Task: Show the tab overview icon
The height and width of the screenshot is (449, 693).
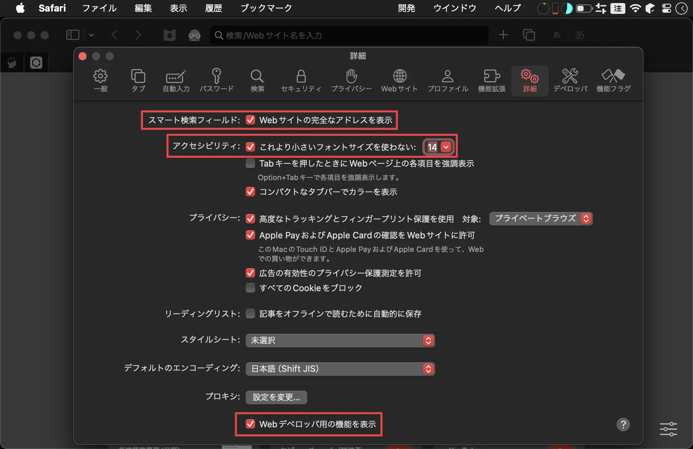Action: click(529, 35)
